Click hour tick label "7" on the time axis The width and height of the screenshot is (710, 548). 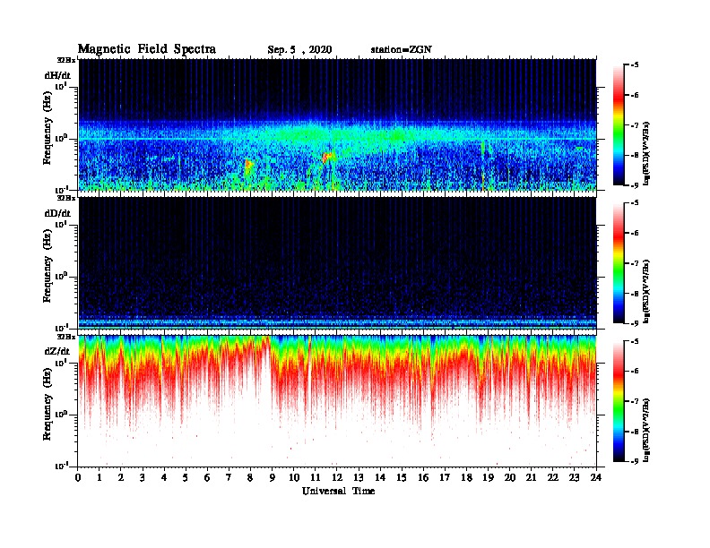(x=229, y=478)
